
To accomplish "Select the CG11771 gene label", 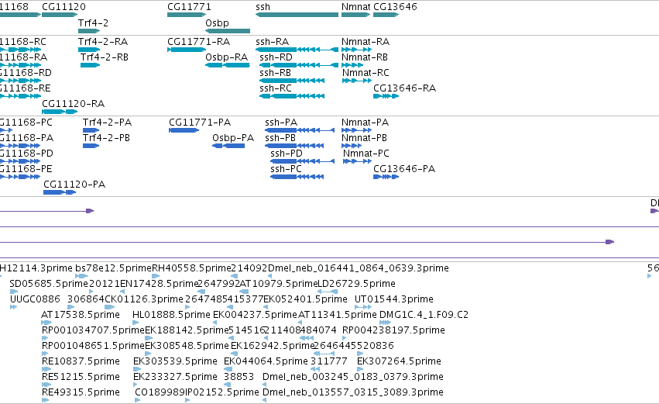I will click(x=189, y=7).
